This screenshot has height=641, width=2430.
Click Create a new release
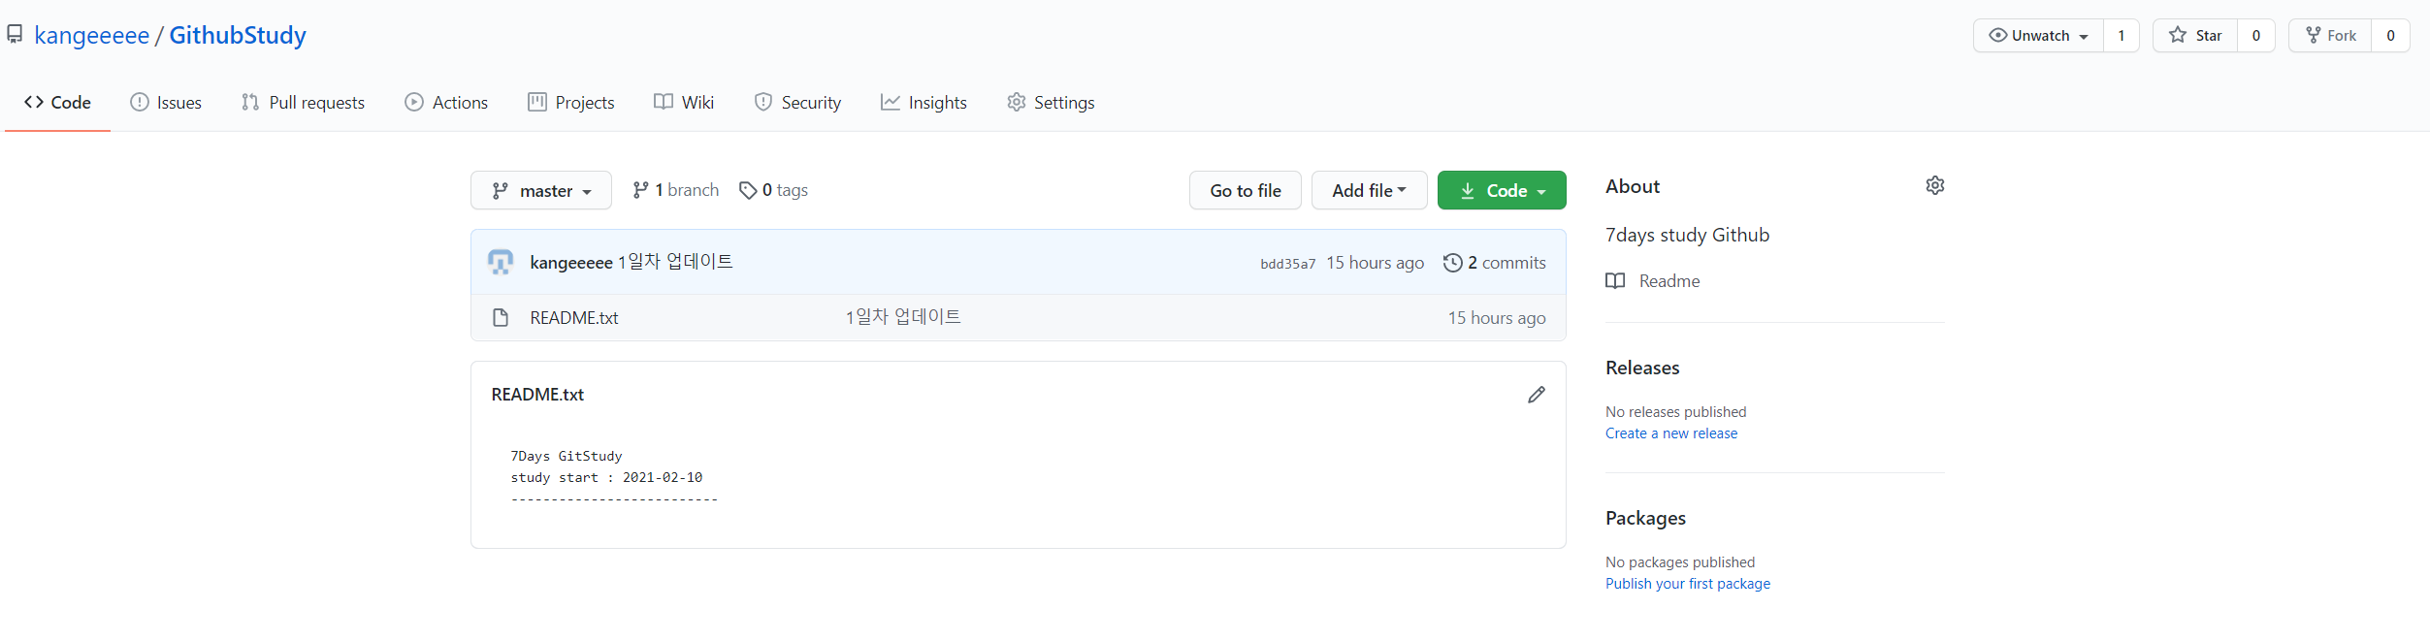click(x=1671, y=433)
